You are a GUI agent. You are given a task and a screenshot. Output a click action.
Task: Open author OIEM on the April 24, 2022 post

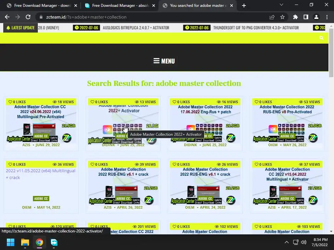point(190,207)
